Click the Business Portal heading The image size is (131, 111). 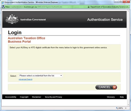point(19,42)
